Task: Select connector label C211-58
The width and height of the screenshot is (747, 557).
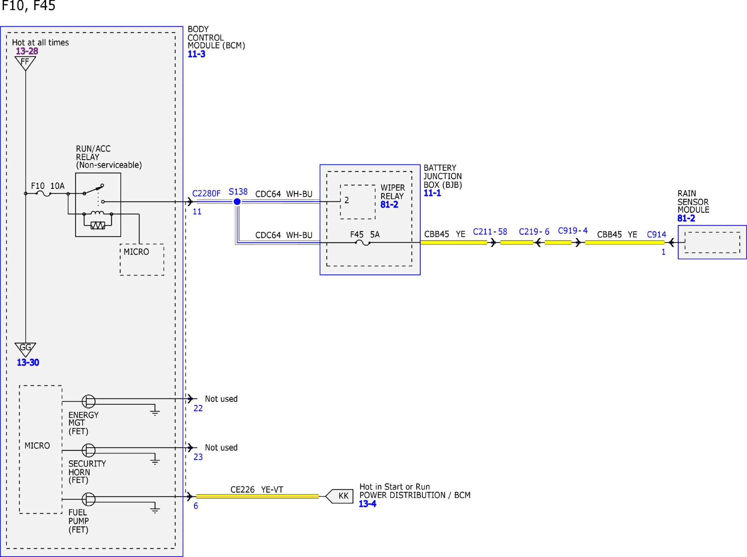Action: [490, 232]
